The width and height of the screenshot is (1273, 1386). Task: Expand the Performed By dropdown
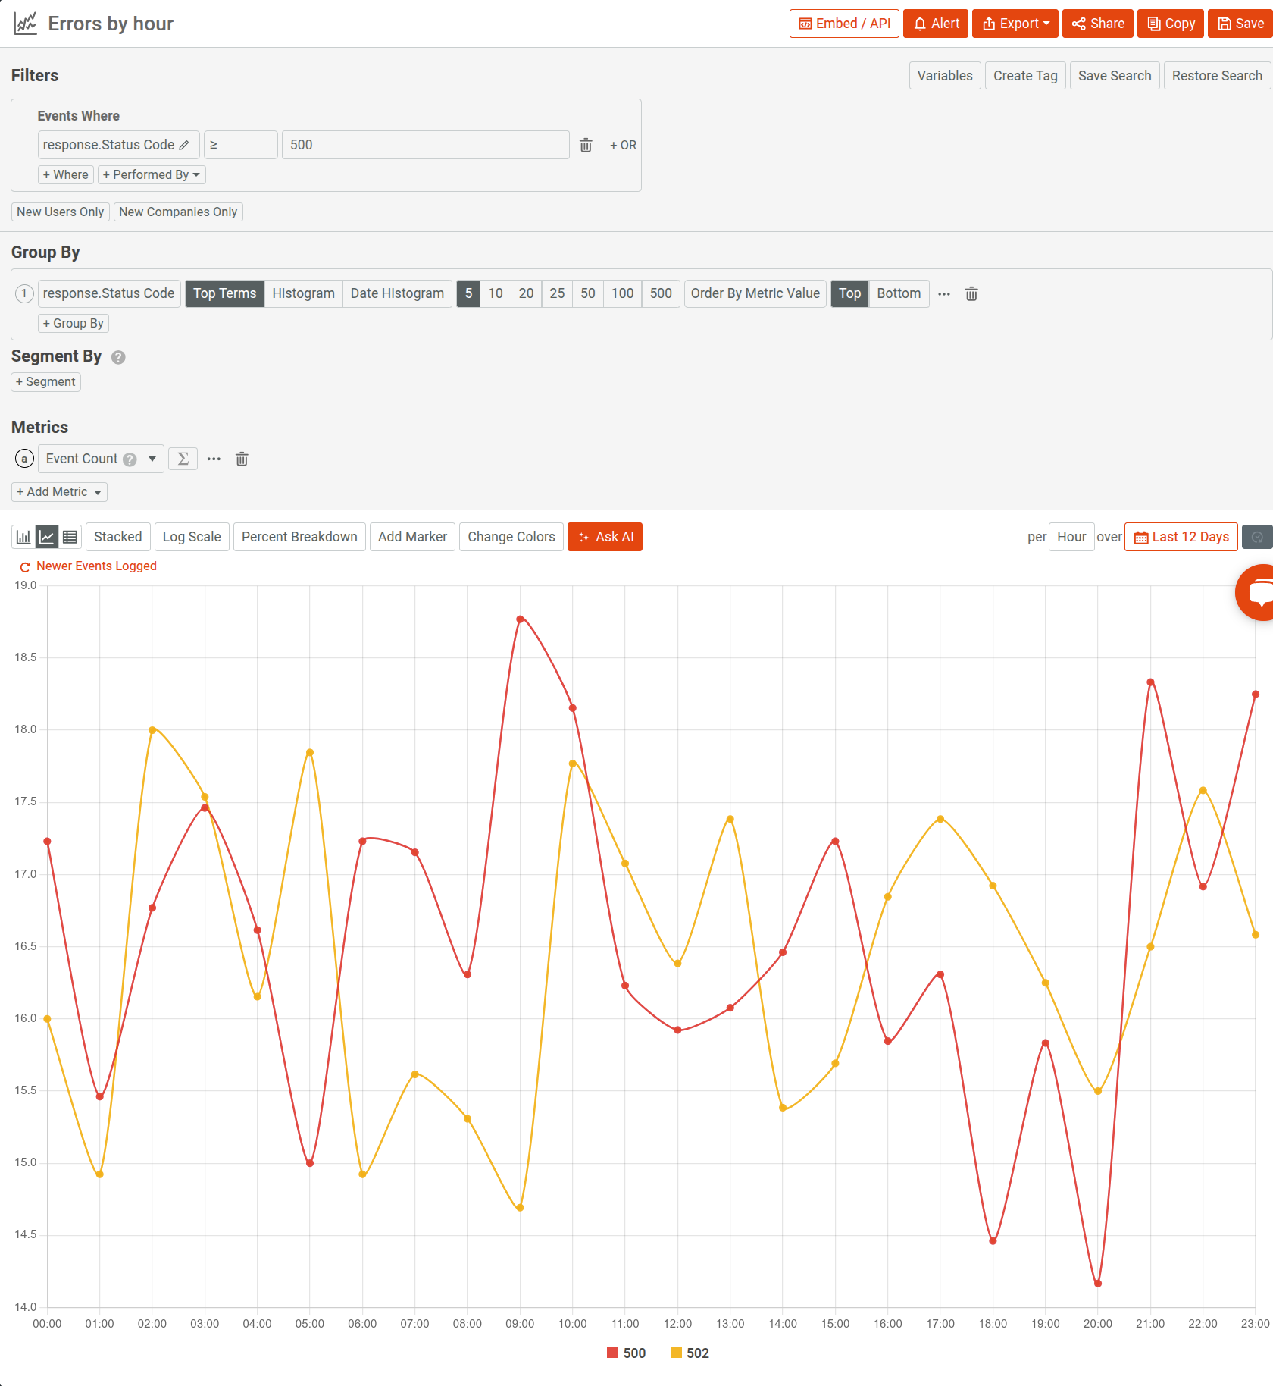coord(151,174)
